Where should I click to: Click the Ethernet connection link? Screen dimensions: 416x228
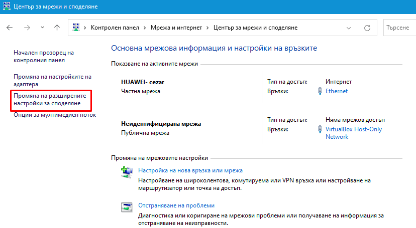337,91
